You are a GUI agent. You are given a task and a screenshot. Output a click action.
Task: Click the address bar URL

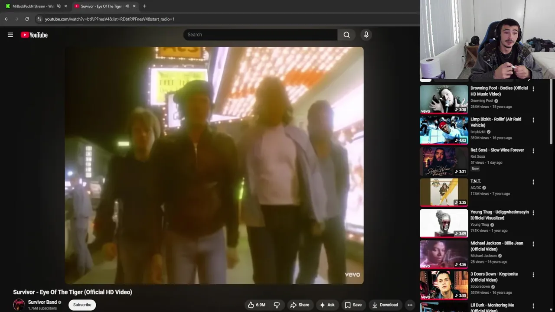point(110,19)
